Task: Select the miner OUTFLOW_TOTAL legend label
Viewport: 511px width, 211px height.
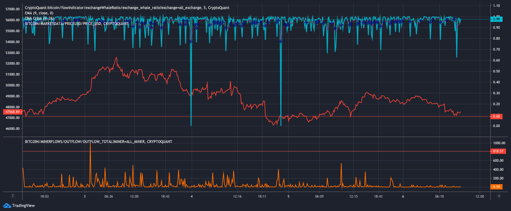Action: pyautogui.click(x=99, y=142)
